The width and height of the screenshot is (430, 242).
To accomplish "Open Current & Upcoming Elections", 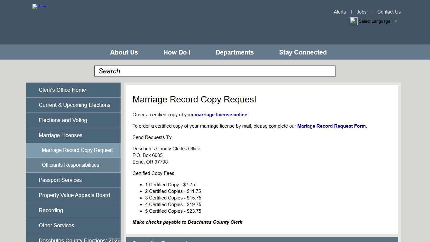I will [74, 105].
